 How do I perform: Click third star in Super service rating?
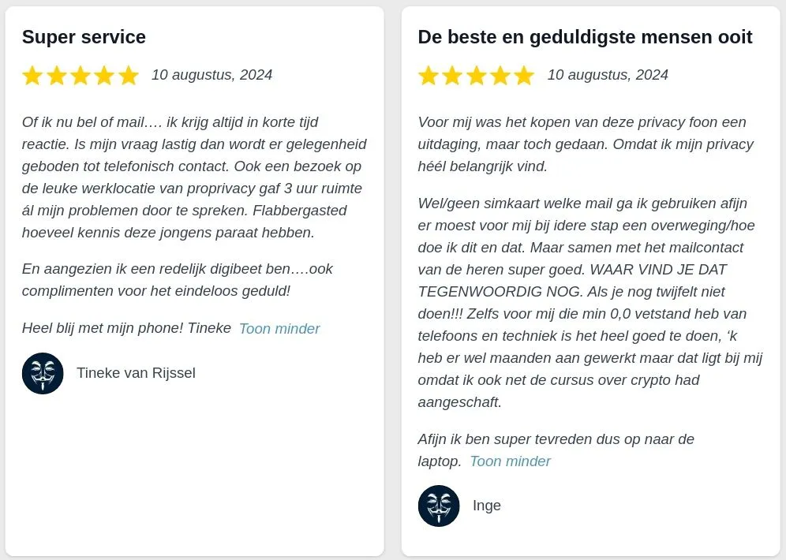[x=80, y=76]
